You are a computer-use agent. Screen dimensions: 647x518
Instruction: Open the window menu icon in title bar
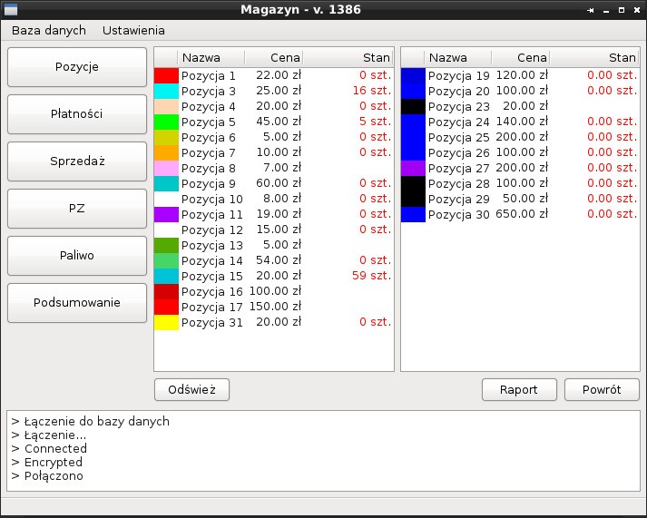[x=11, y=9]
